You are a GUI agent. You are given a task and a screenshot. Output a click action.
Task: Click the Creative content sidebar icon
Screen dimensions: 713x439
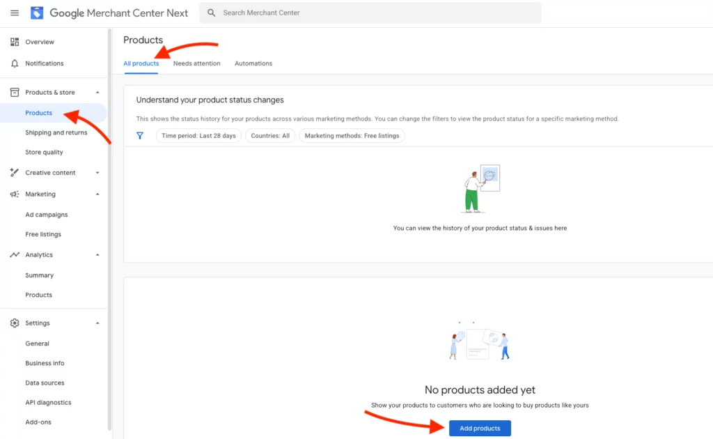click(x=15, y=172)
